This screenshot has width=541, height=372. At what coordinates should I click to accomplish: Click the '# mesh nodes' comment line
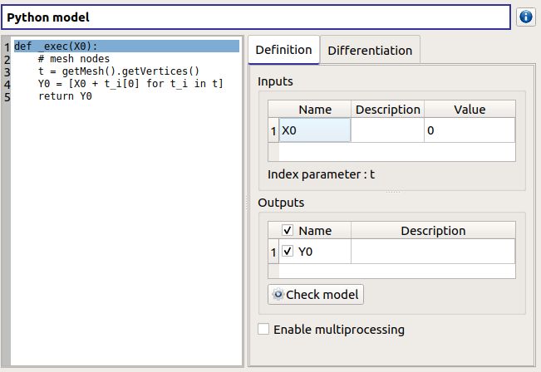[x=74, y=59]
